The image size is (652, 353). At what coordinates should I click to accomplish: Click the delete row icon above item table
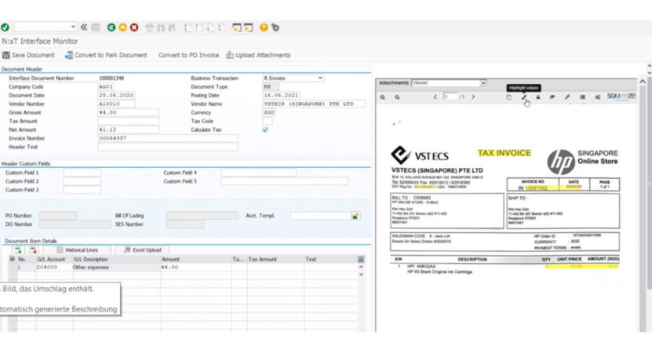[x=33, y=249]
